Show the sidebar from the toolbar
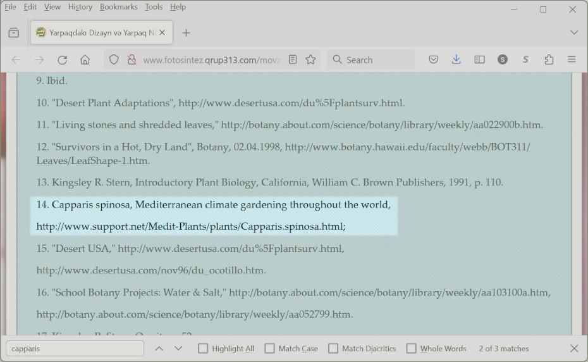 coord(480,59)
